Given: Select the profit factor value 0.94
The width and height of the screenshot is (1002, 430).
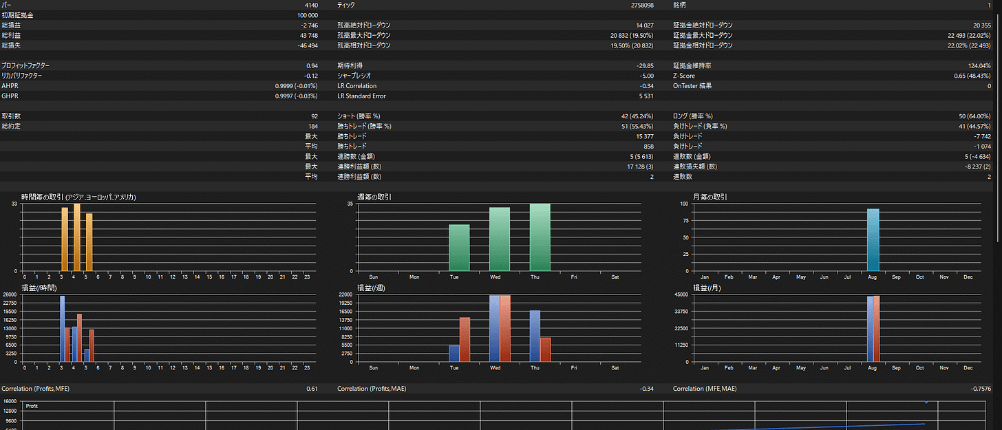Looking at the screenshot, I should point(312,65).
